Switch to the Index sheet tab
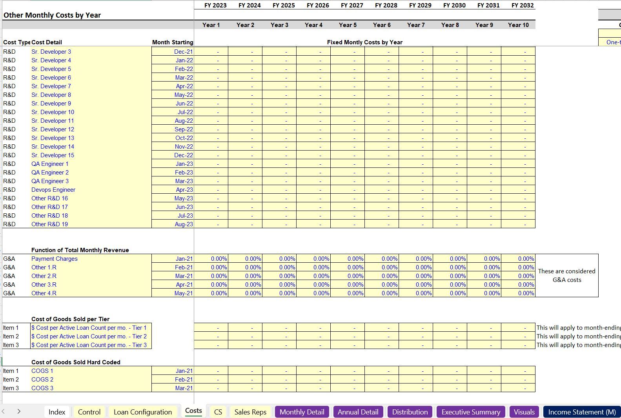 click(x=57, y=412)
